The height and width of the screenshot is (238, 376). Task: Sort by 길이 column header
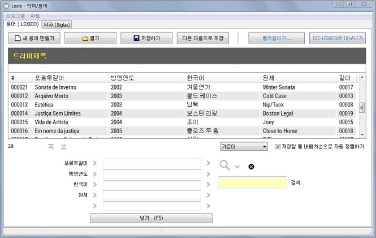(346, 78)
